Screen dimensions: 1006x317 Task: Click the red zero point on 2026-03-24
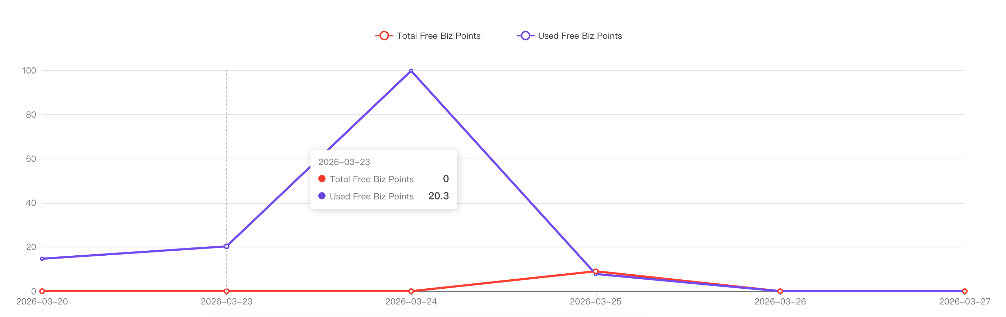tap(411, 291)
